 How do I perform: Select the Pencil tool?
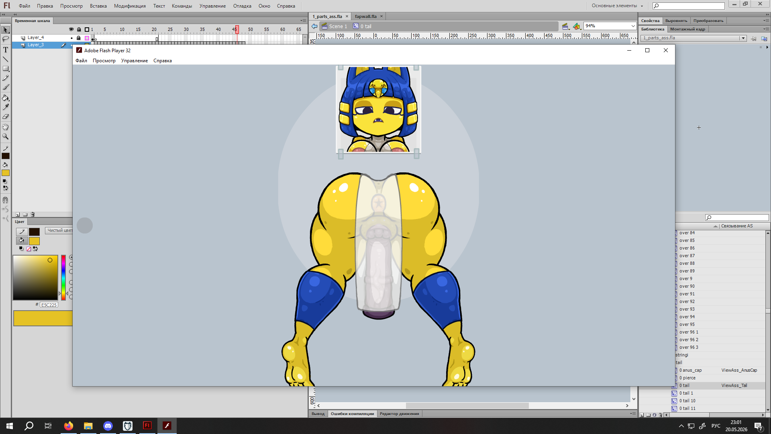(x=6, y=78)
